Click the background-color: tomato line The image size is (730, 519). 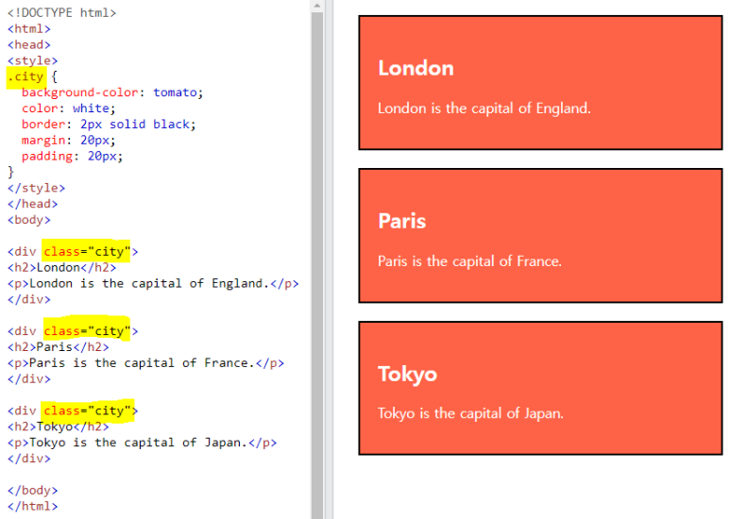112,92
